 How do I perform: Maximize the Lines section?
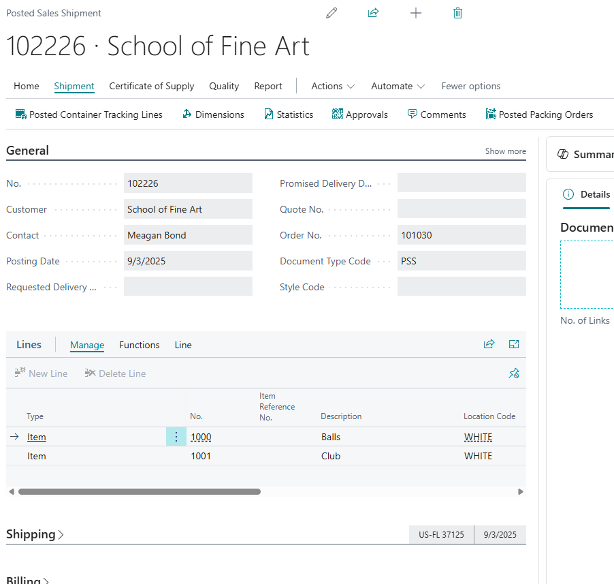(x=514, y=345)
